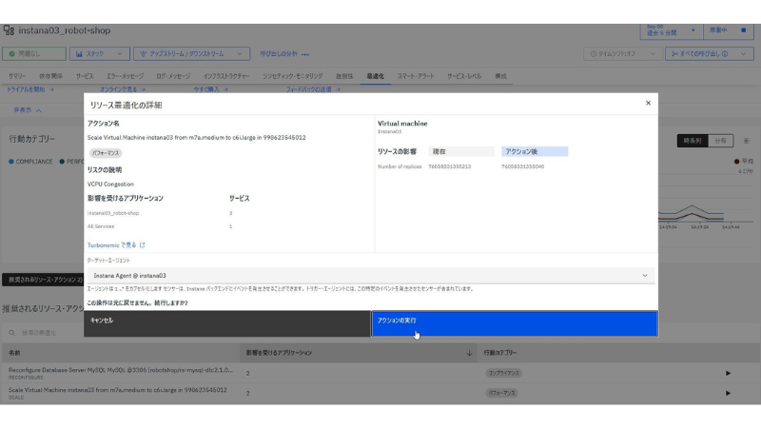Switch to the サマリー tab

(17, 76)
